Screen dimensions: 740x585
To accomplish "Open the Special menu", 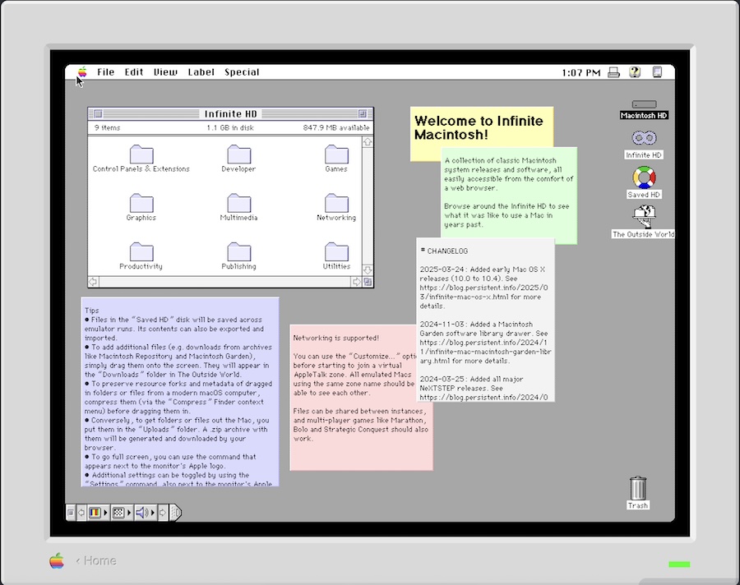I will coord(242,72).
